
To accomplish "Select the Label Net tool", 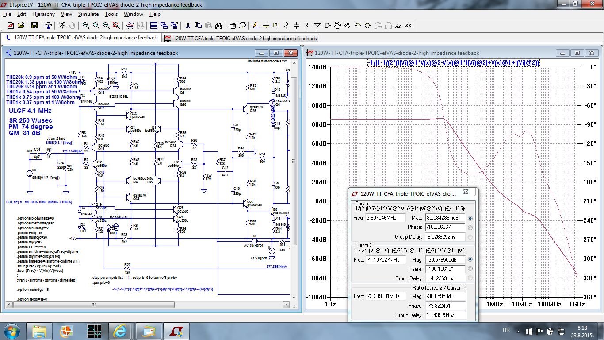I will click(276, 25).
